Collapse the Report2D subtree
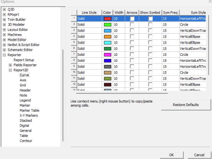Screen dimensions: 212x159 point(10,70)
